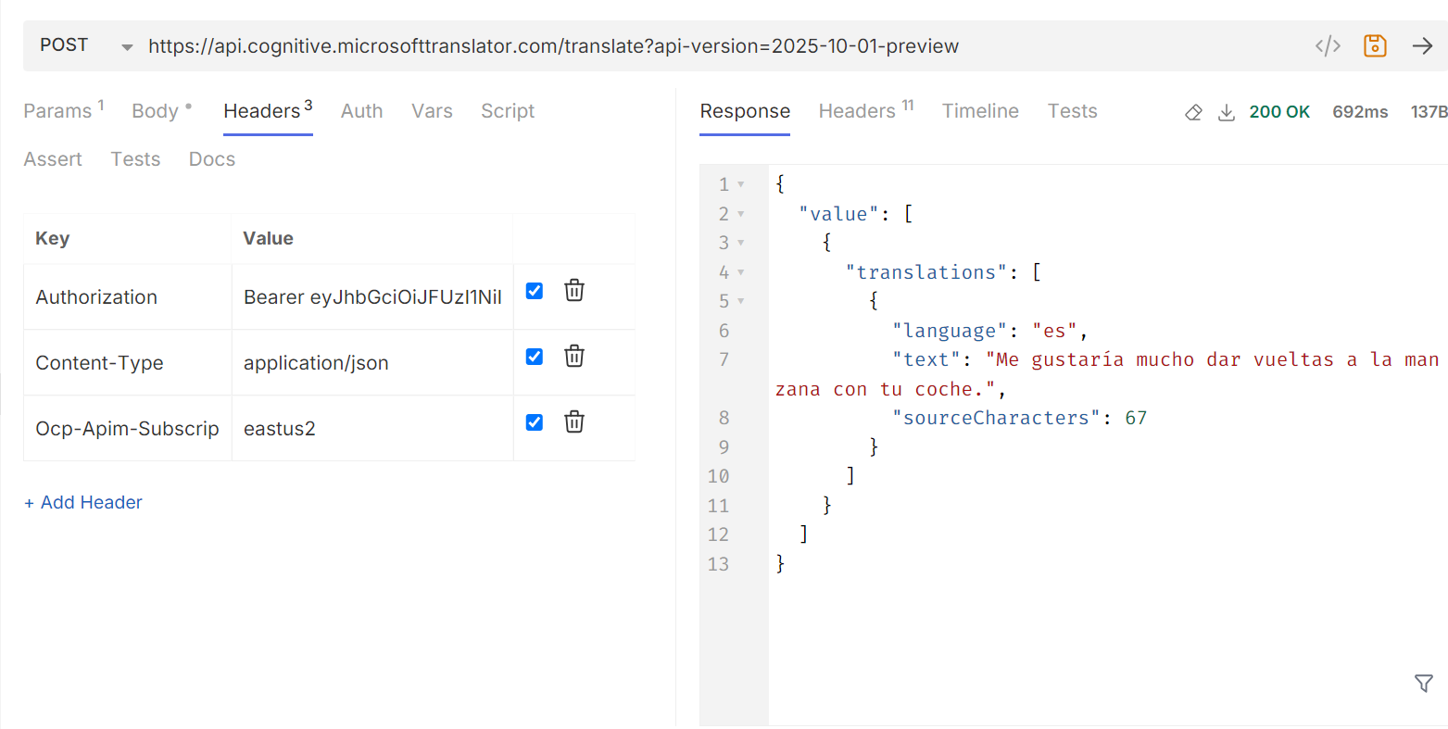Click the Add Header link
The image size is (1448, 729).
(x=83, y=502)
